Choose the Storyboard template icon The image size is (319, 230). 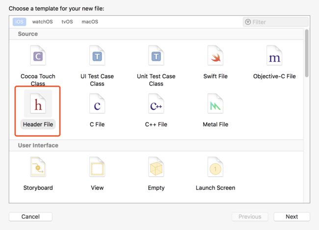pyautogui.click(x=38, y=167)
